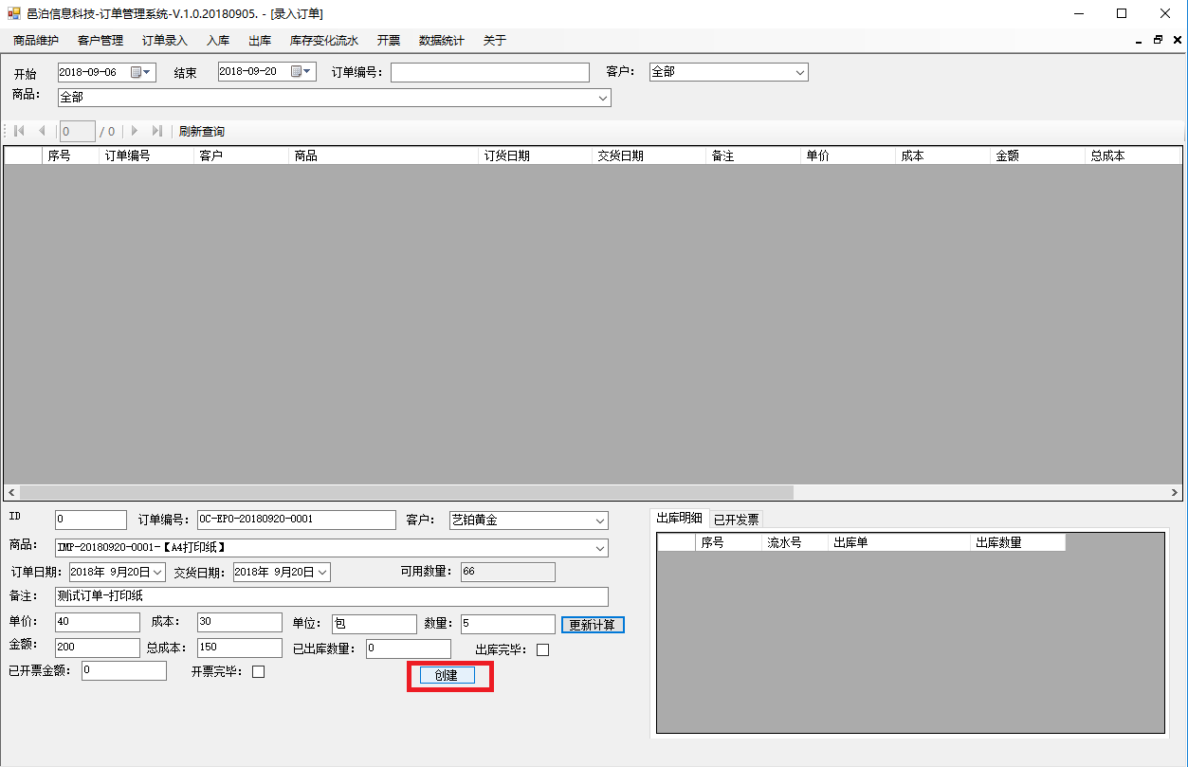The height and width of the screenshot is (767, 1188).
Task: Open the 库存变化流水 menu
Action: pyautogui.click(x=324, y=40)
